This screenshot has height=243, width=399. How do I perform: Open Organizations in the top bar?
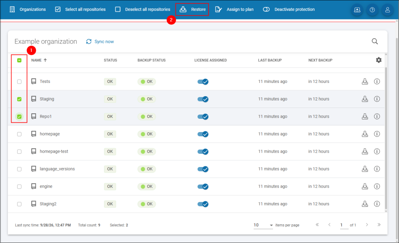coord(28,9)
